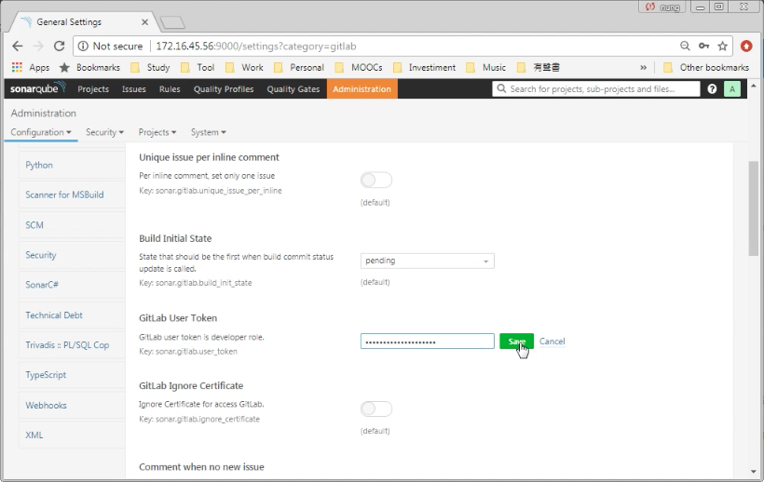The width and height of the screenshot is (764, 482).
Task: Select the XML settings category
Action: tap(72, 435)
